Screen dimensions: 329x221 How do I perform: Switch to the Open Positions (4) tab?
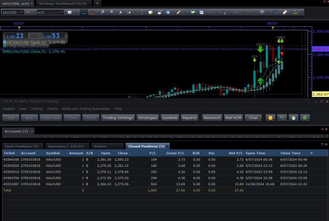(x=22, y=146)
